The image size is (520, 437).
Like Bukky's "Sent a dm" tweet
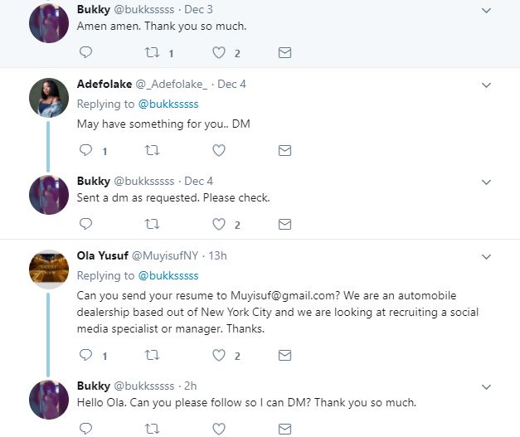coord(219,224)
